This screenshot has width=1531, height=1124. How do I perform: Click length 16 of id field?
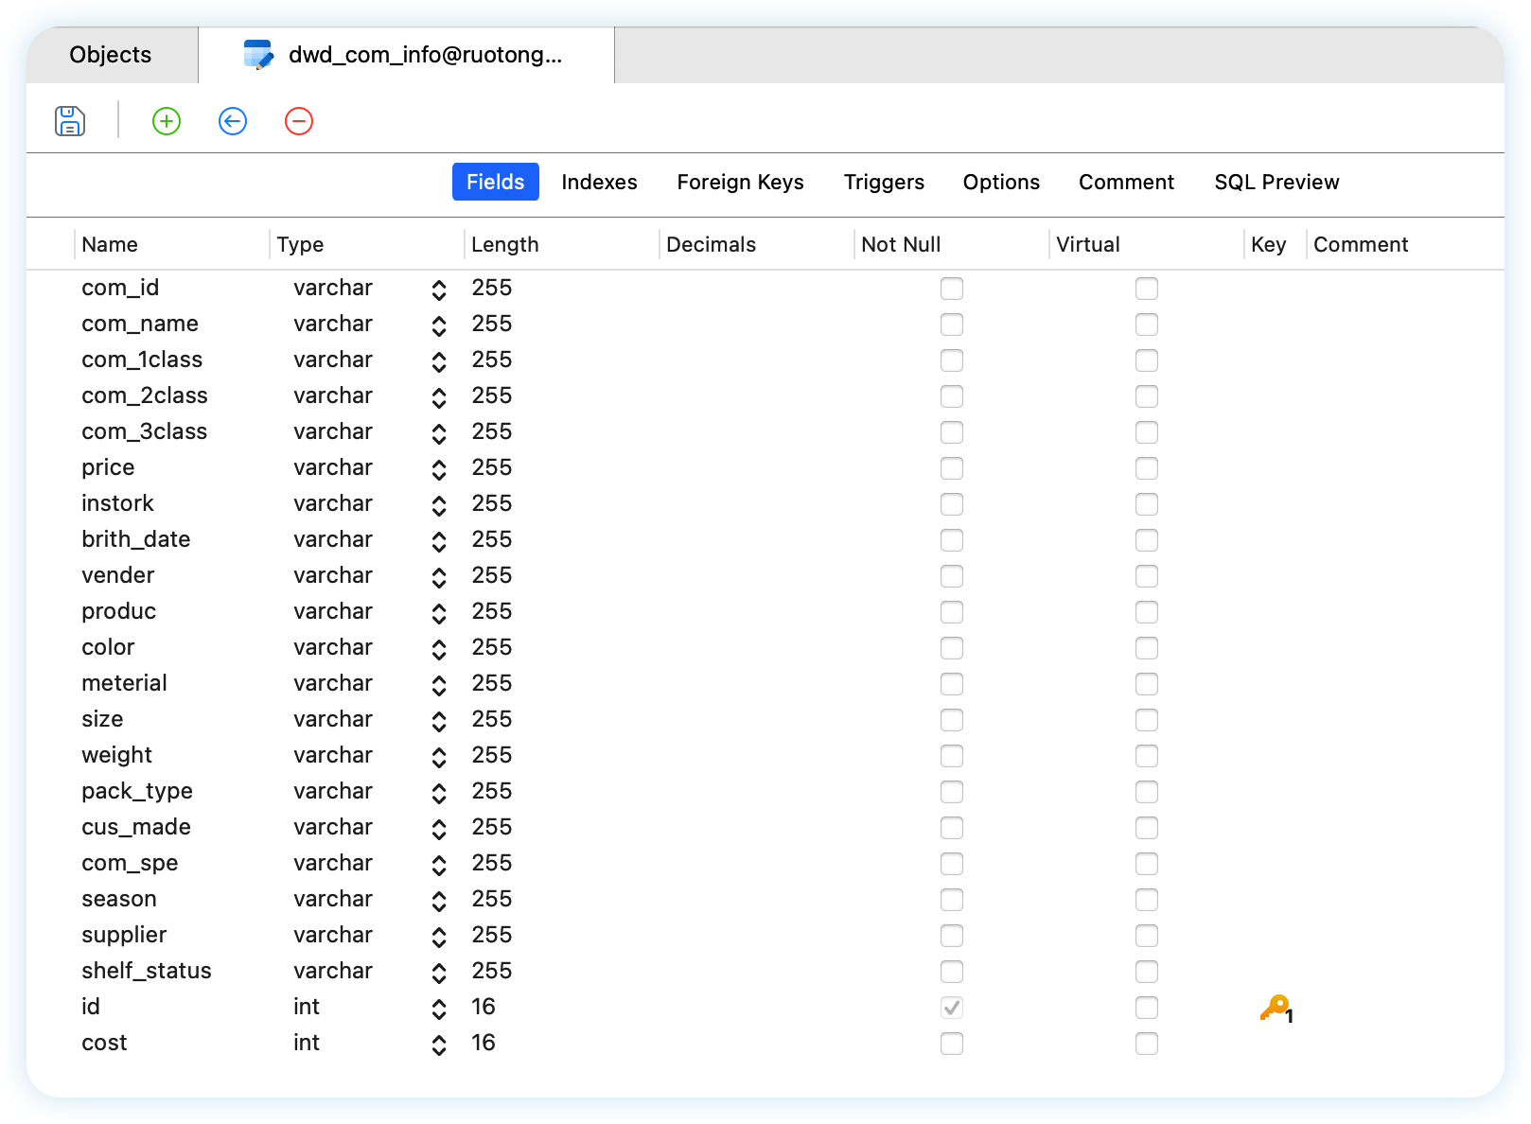coord(484,1007)
